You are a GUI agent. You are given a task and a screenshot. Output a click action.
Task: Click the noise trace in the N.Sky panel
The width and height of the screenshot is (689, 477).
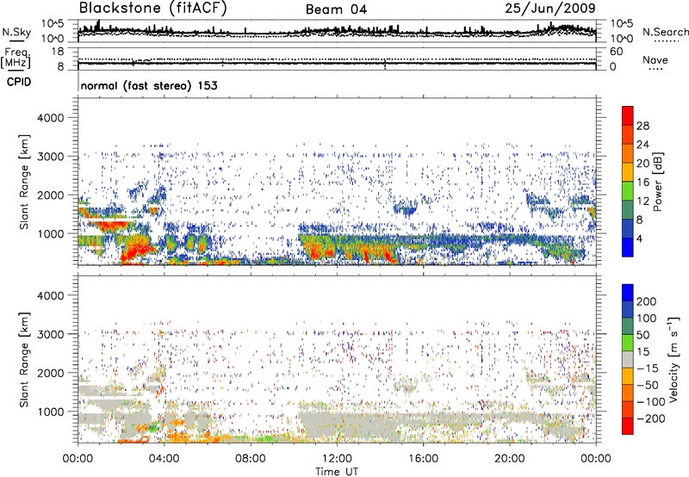[x=337, y=32]
